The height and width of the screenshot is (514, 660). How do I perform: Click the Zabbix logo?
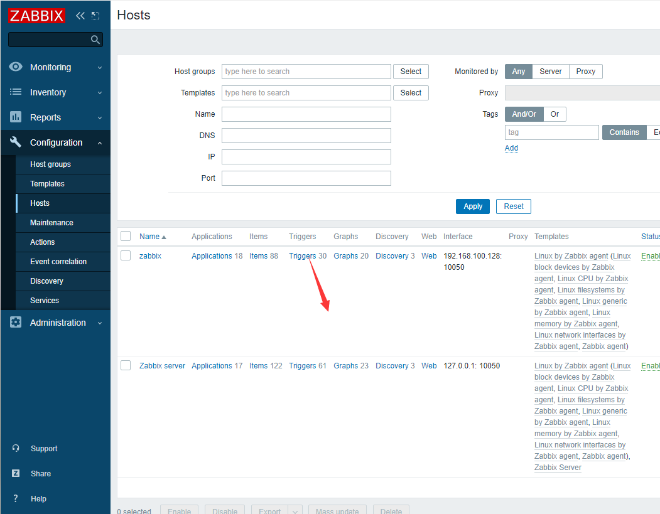pyautogui.click(x=36, y=16)
